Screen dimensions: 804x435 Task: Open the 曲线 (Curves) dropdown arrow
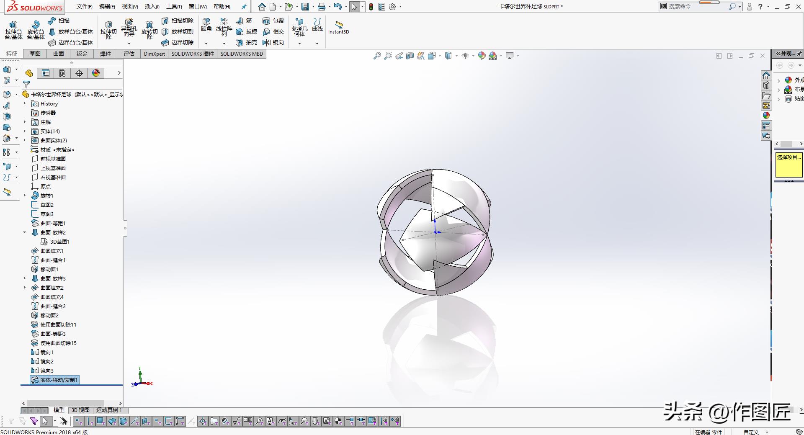[317, 44]
